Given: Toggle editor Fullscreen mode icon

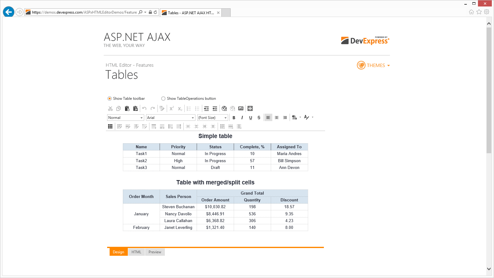Looking at the screenshot, I should pyautogui.click(x=250, y=108).
